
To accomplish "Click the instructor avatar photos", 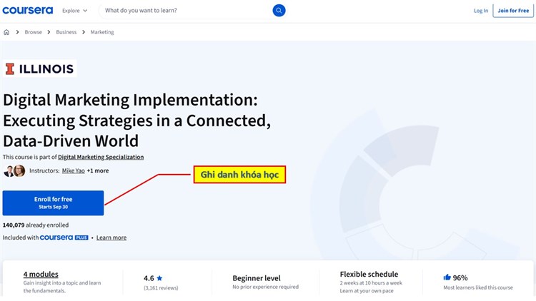I will tap(14, 171).
